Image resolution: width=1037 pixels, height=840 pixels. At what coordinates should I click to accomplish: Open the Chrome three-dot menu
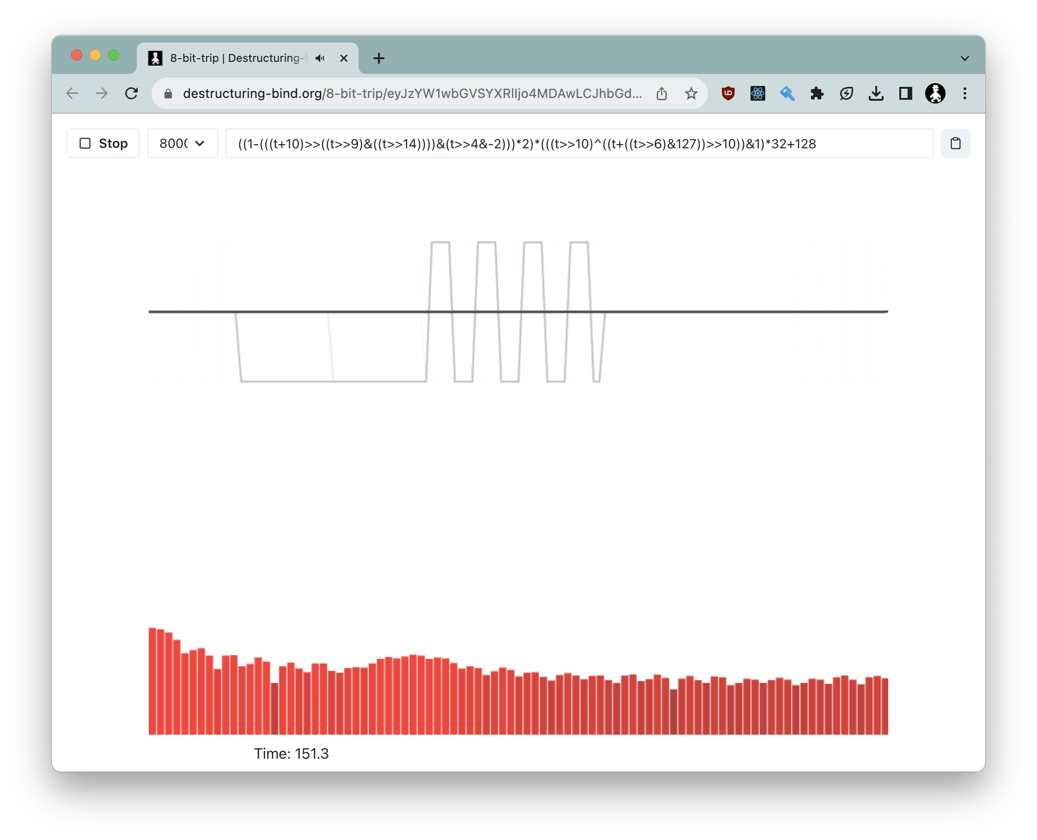964,93
